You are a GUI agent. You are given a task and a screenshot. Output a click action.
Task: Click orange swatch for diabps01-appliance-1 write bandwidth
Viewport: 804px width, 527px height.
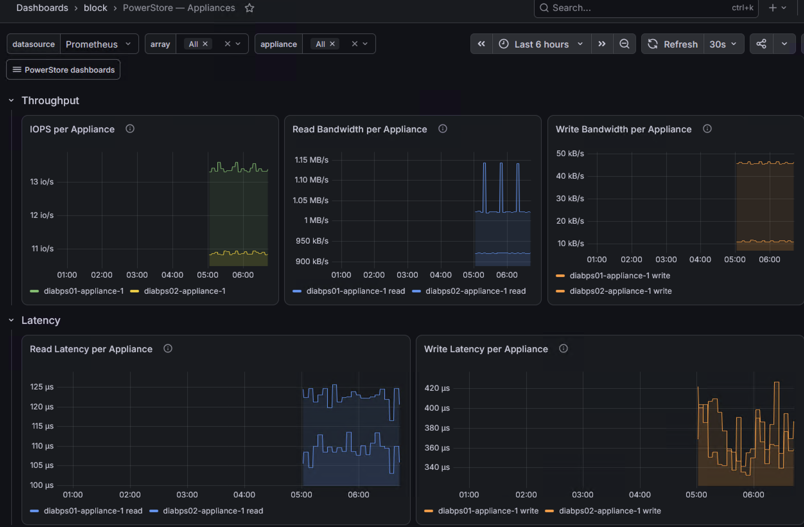tap(560, 275)
